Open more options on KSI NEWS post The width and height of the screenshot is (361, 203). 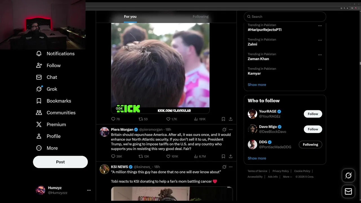coord(231,167)
